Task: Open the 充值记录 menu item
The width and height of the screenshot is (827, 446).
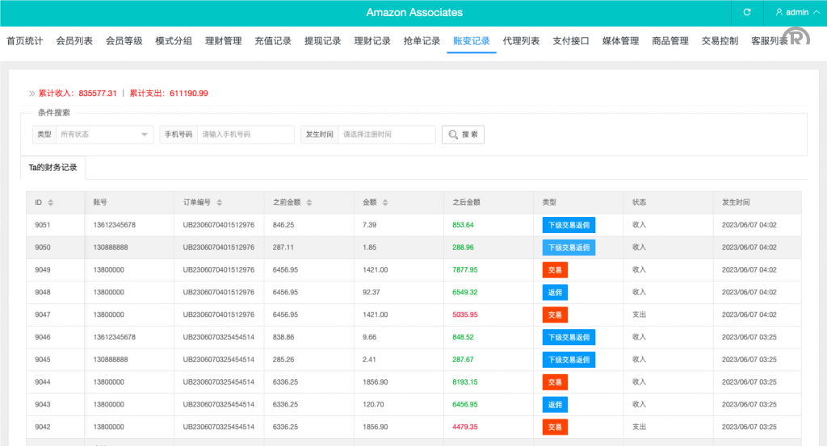Action: [x=273, y=41]
